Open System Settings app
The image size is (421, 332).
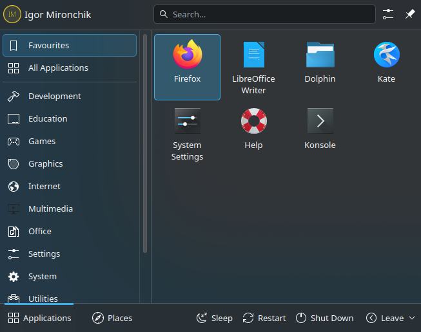click(x=187, y=133)
